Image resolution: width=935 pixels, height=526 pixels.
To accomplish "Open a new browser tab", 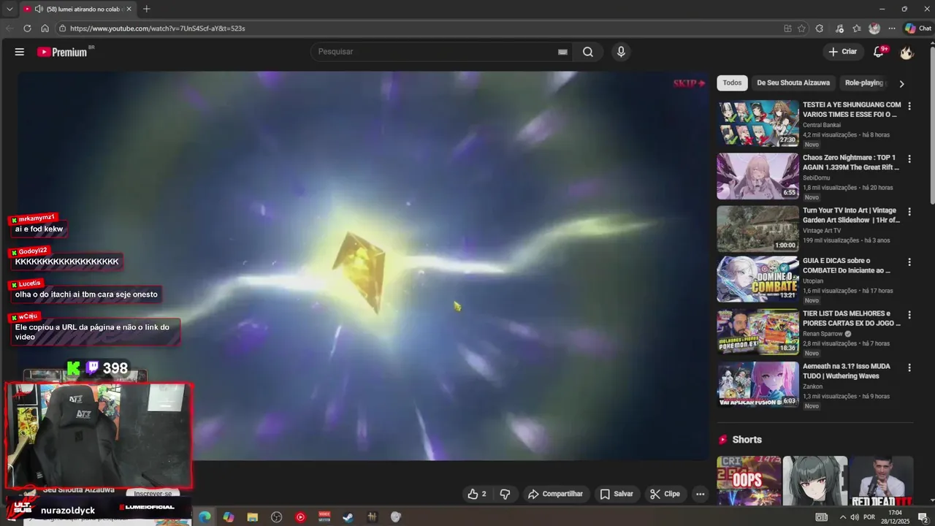I will pyautogui.click(x=147, y=9).
